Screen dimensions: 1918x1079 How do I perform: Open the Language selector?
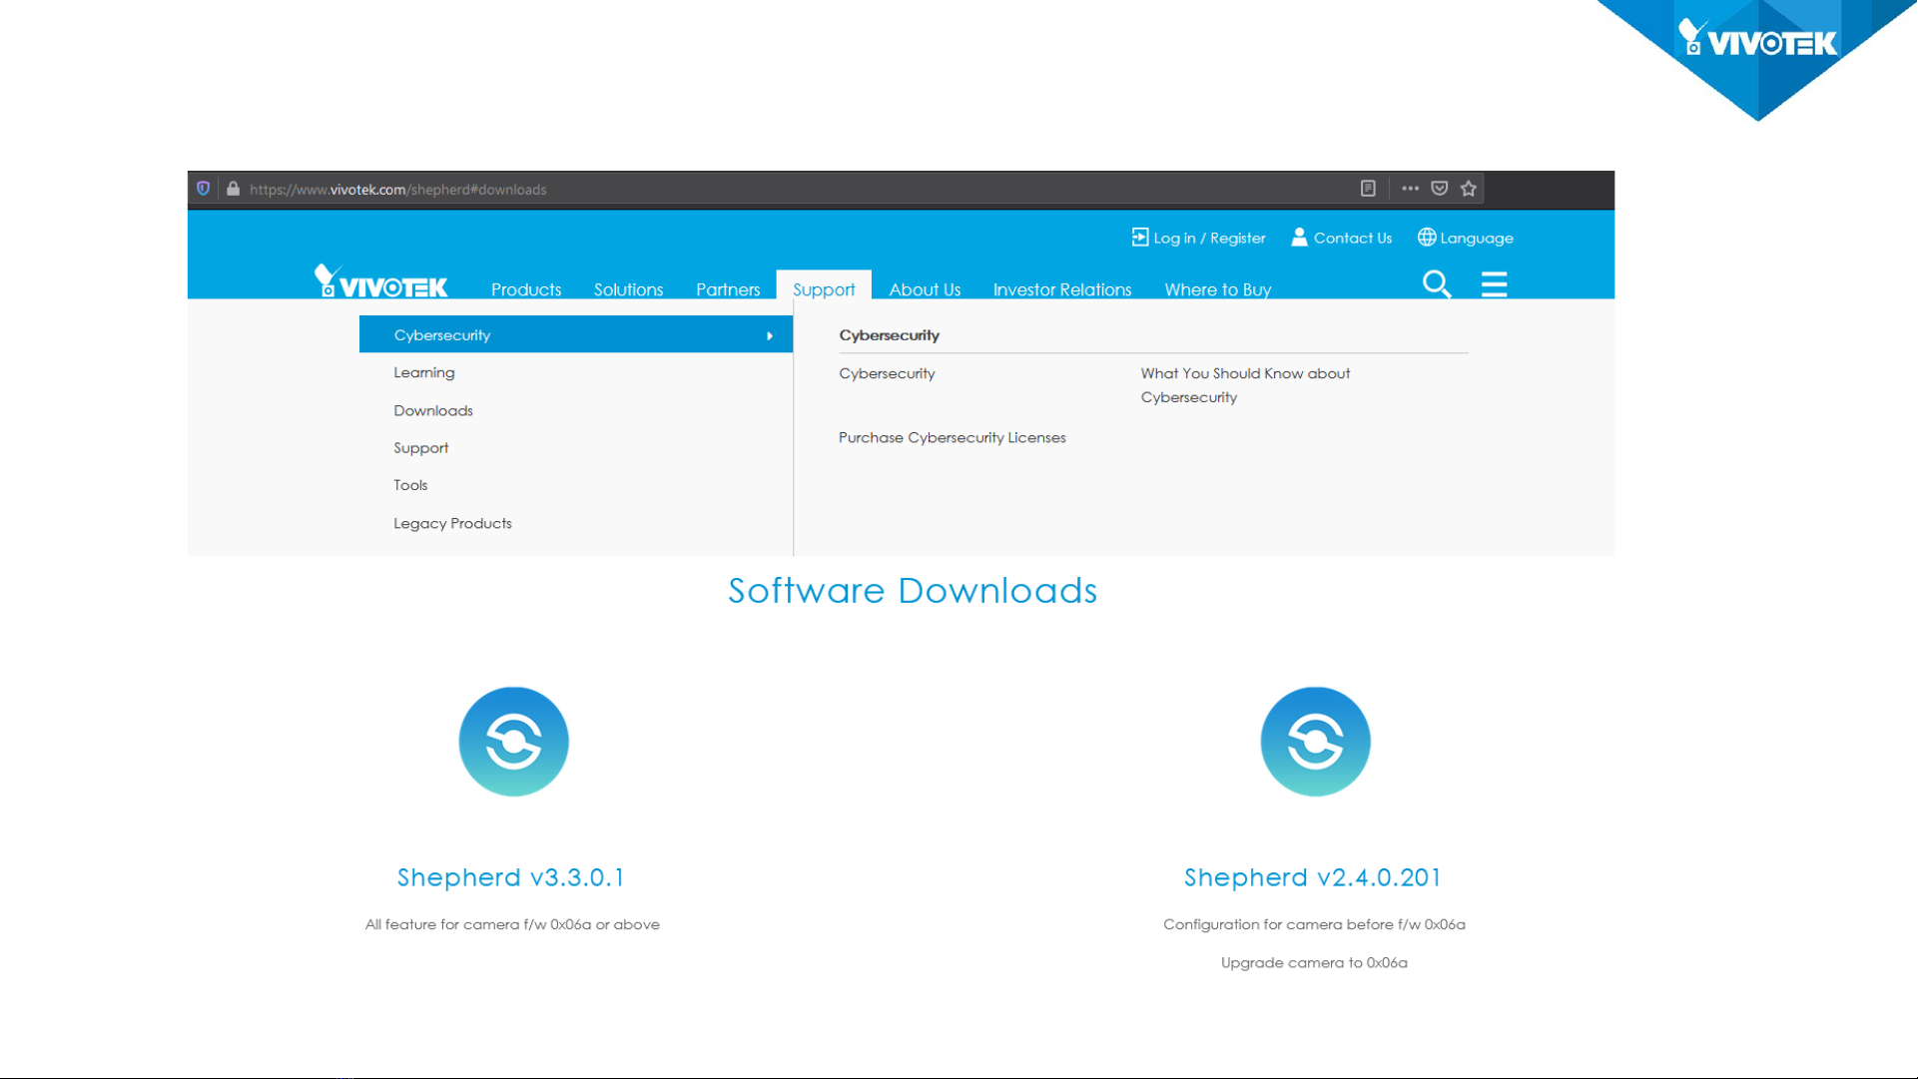pyautogui.click(x=1465, y=238)
